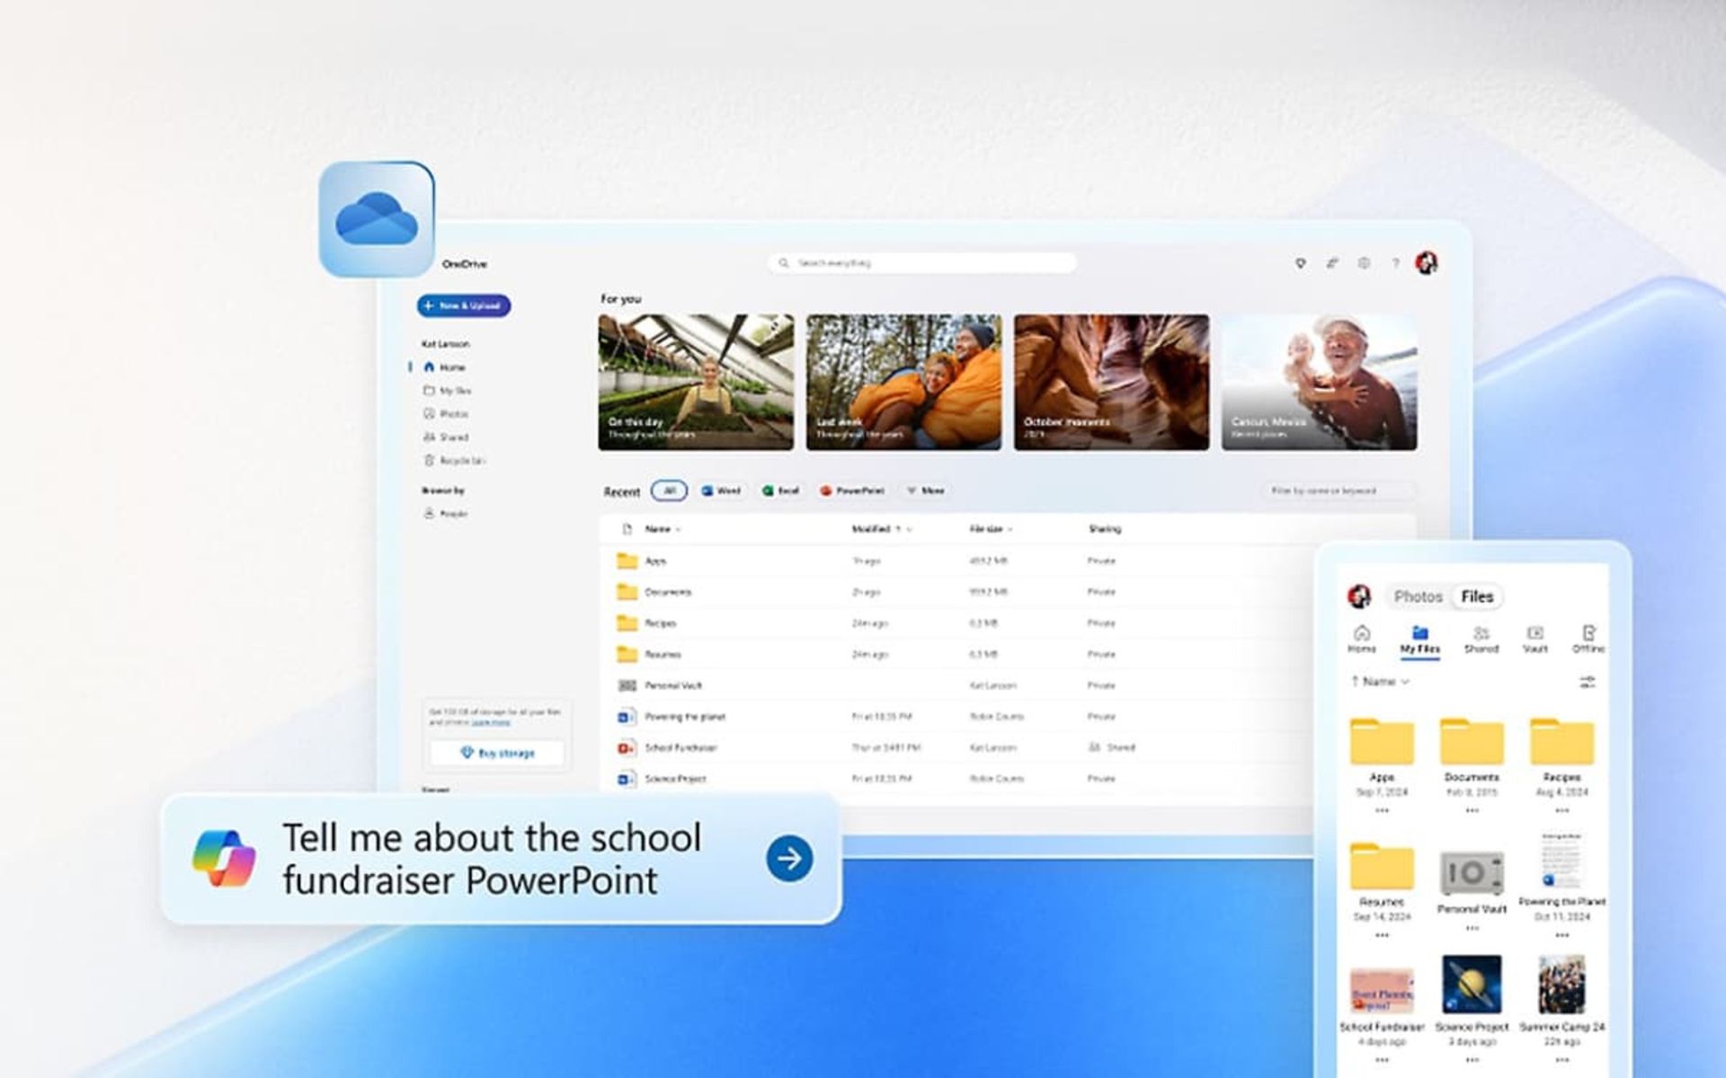
Task: Filter recent files by Word
Action: 721,490
